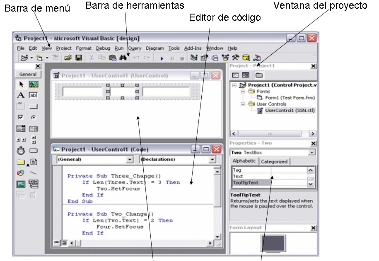379x261 pixels.
Task: Open the Object Browser toolbar icon
Action: [225, 58]
